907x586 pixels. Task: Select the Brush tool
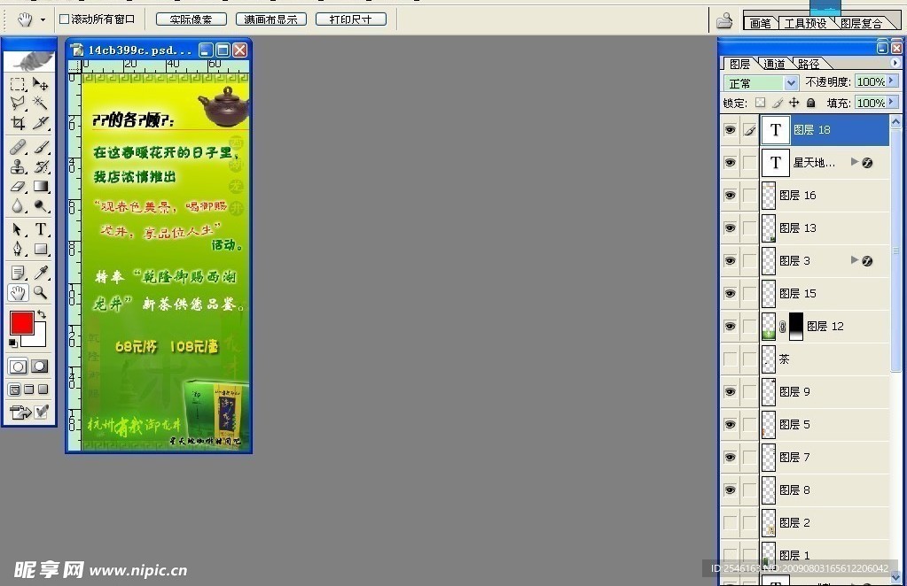pyautogui.click(x=41, y=148)
